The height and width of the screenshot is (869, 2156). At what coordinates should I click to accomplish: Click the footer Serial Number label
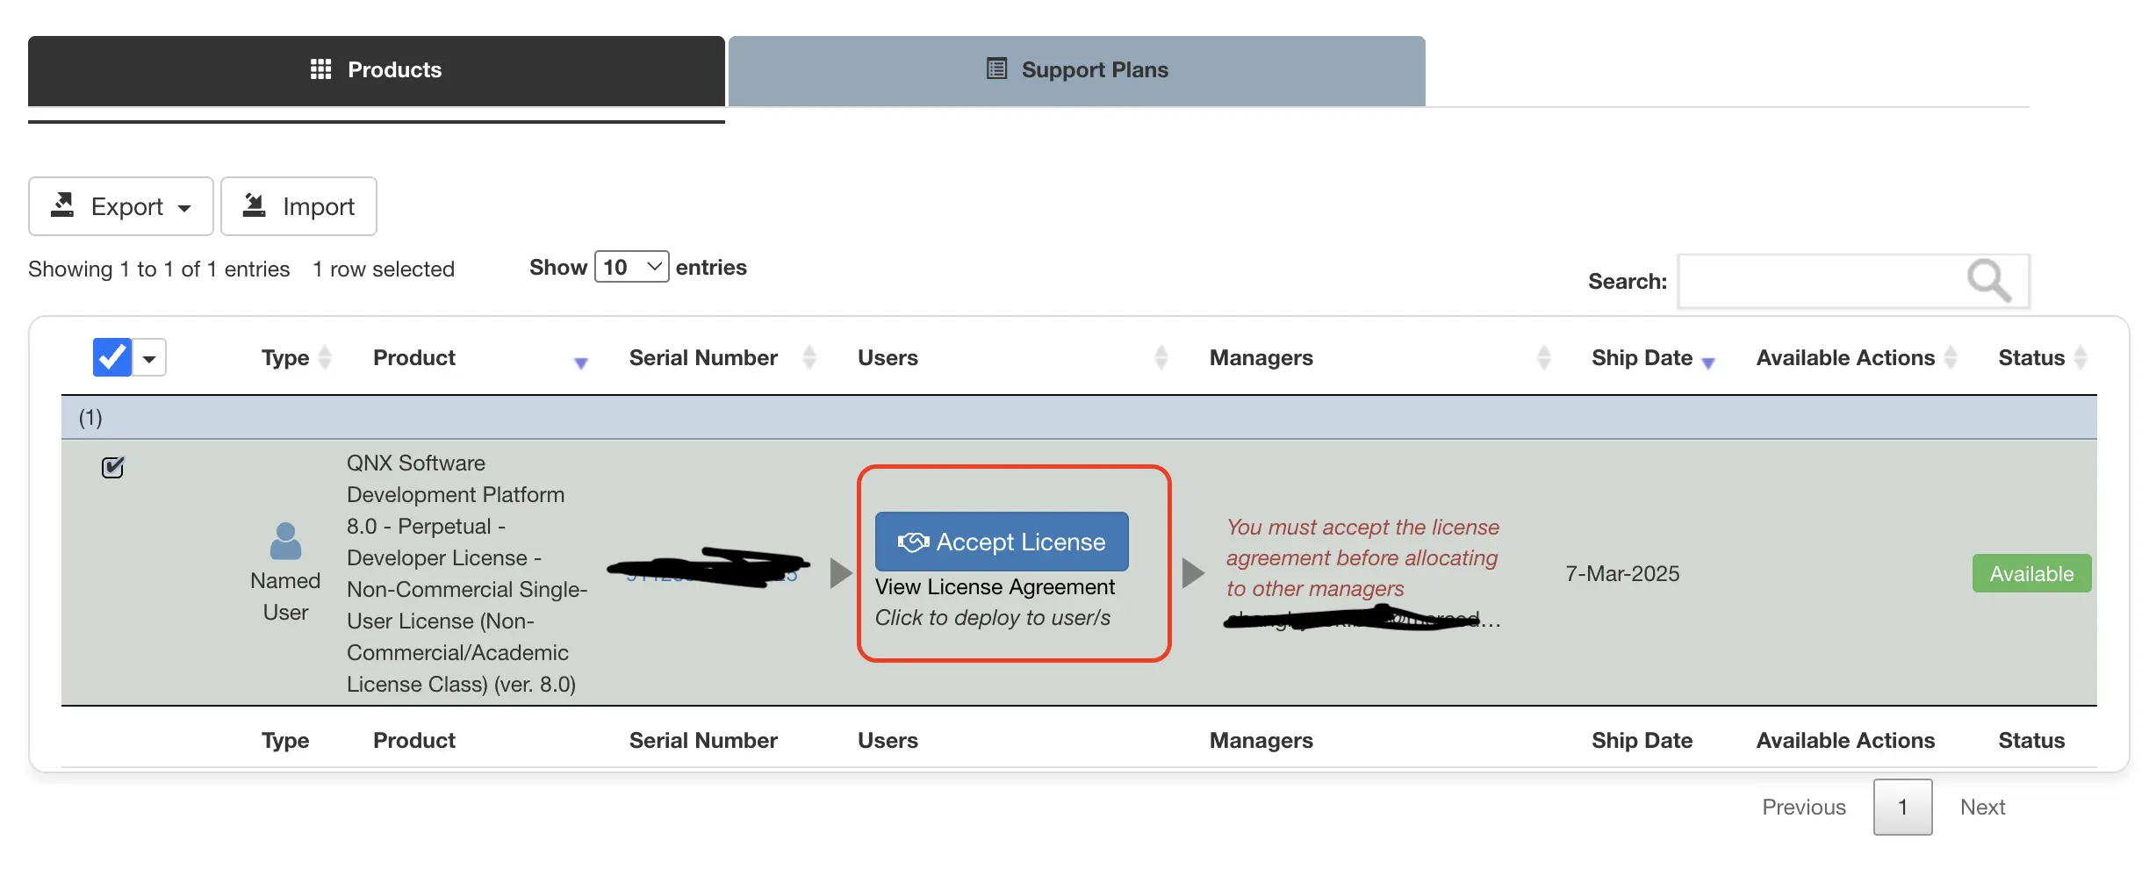coord(703,740)
